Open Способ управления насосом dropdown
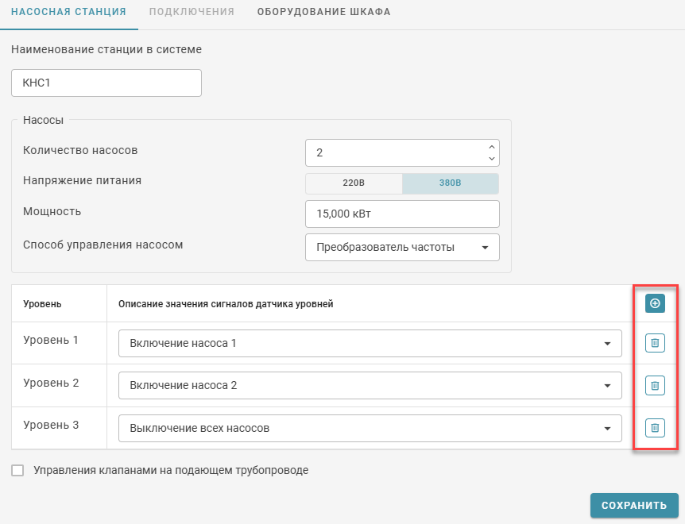Viewport: 685px width, 524px height. pos(402,247)
